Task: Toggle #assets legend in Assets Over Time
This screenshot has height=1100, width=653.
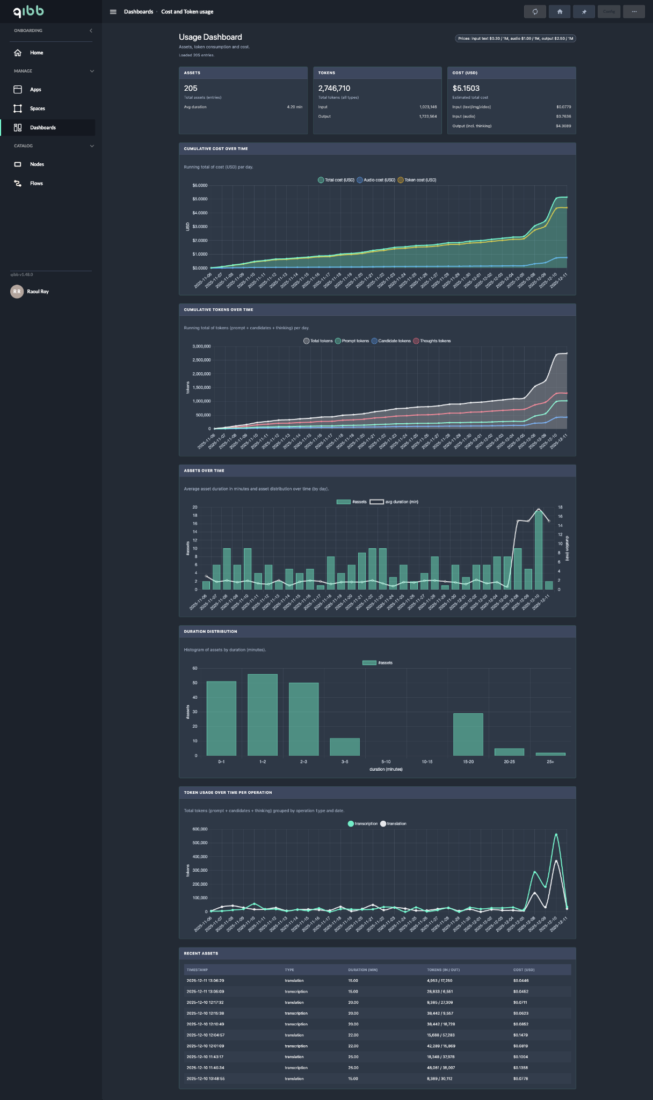Action: coord(352,502)
